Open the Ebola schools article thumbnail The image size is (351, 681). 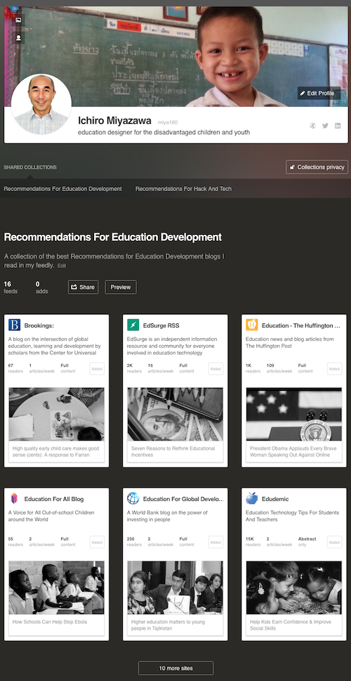56,588
